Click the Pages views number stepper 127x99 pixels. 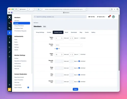coord(62,54)
